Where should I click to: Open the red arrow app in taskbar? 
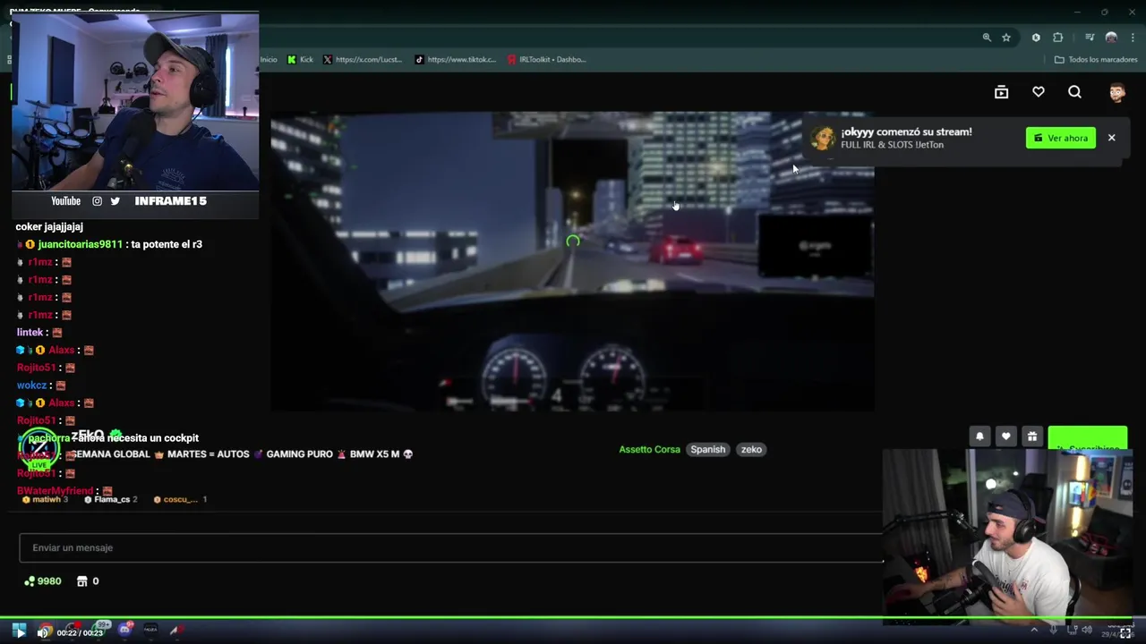(x=175, y=631)
